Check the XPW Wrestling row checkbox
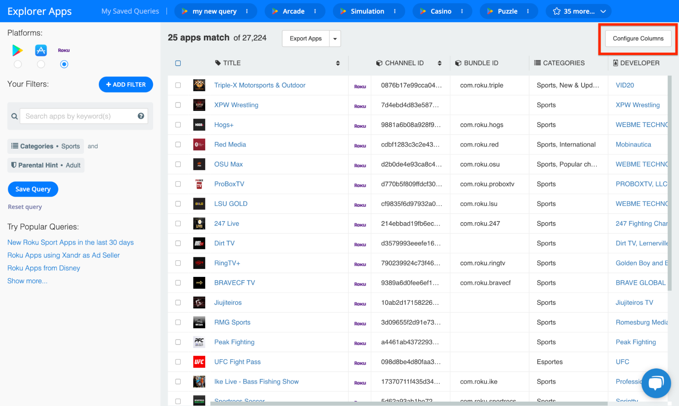Image resolution: width=679 pixels, height=406 pixels. pyautogui.click(x=178, y=105)
